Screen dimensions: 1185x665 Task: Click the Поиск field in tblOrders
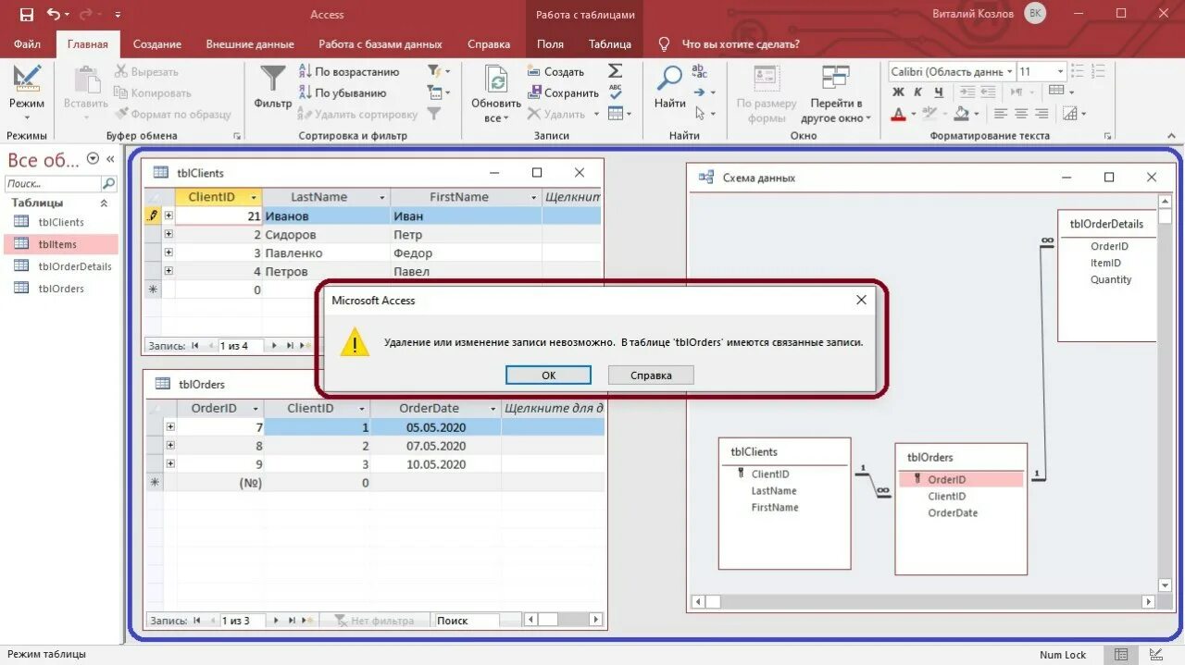pyautogui.click(x=468, y=621)
